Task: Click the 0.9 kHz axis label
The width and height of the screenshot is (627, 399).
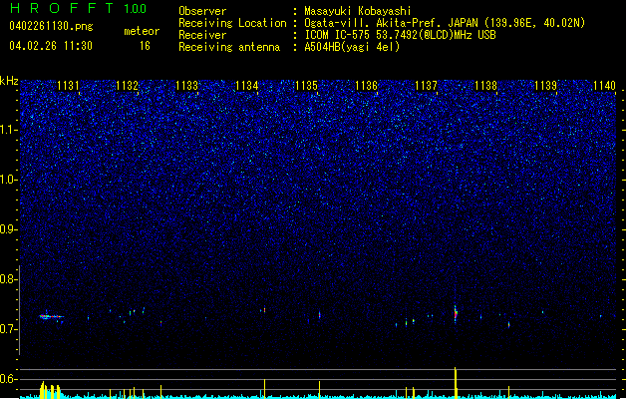Action: click(x=9, y=229)
